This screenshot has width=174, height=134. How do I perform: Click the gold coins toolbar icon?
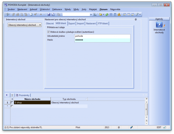tap(119, 14)
